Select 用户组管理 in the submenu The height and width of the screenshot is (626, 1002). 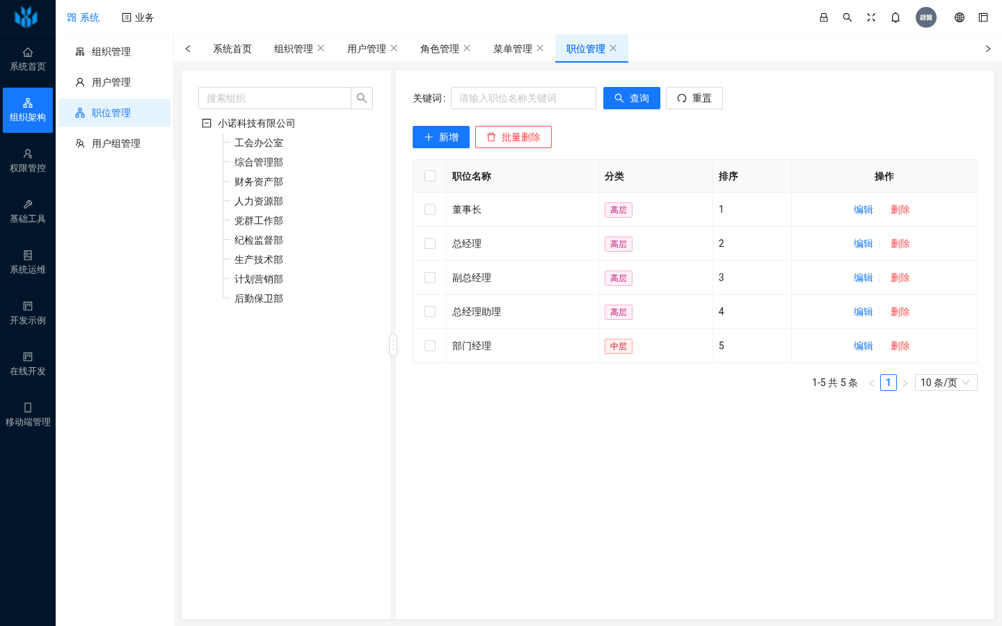(x=115, y=143)
